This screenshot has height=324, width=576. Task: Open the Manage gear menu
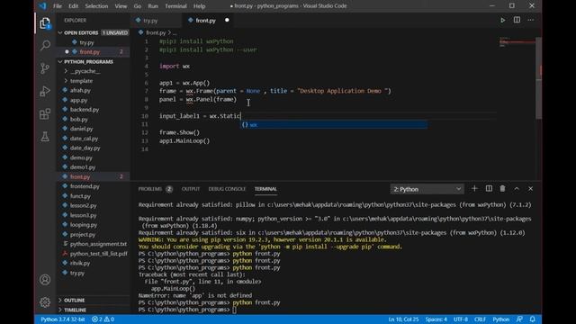(x=45, y=302)
